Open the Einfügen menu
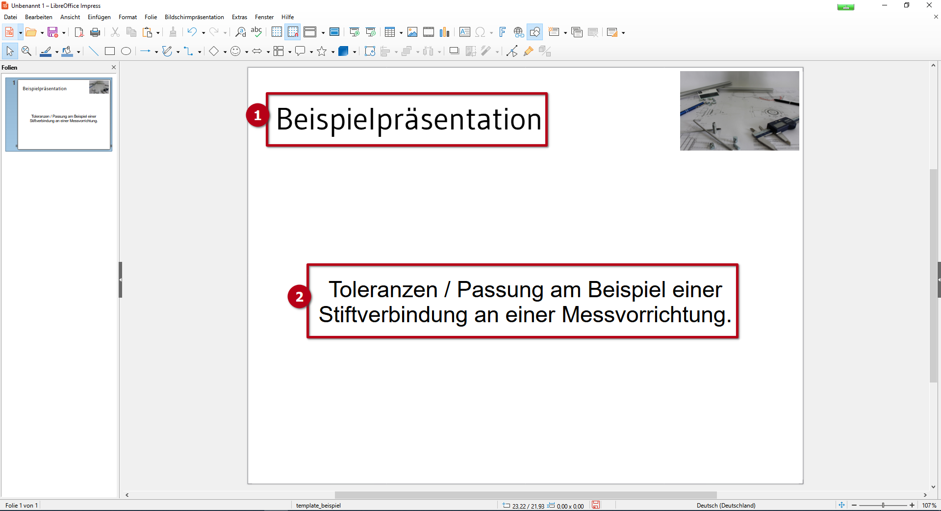The image size is (941, 511). 99,17
